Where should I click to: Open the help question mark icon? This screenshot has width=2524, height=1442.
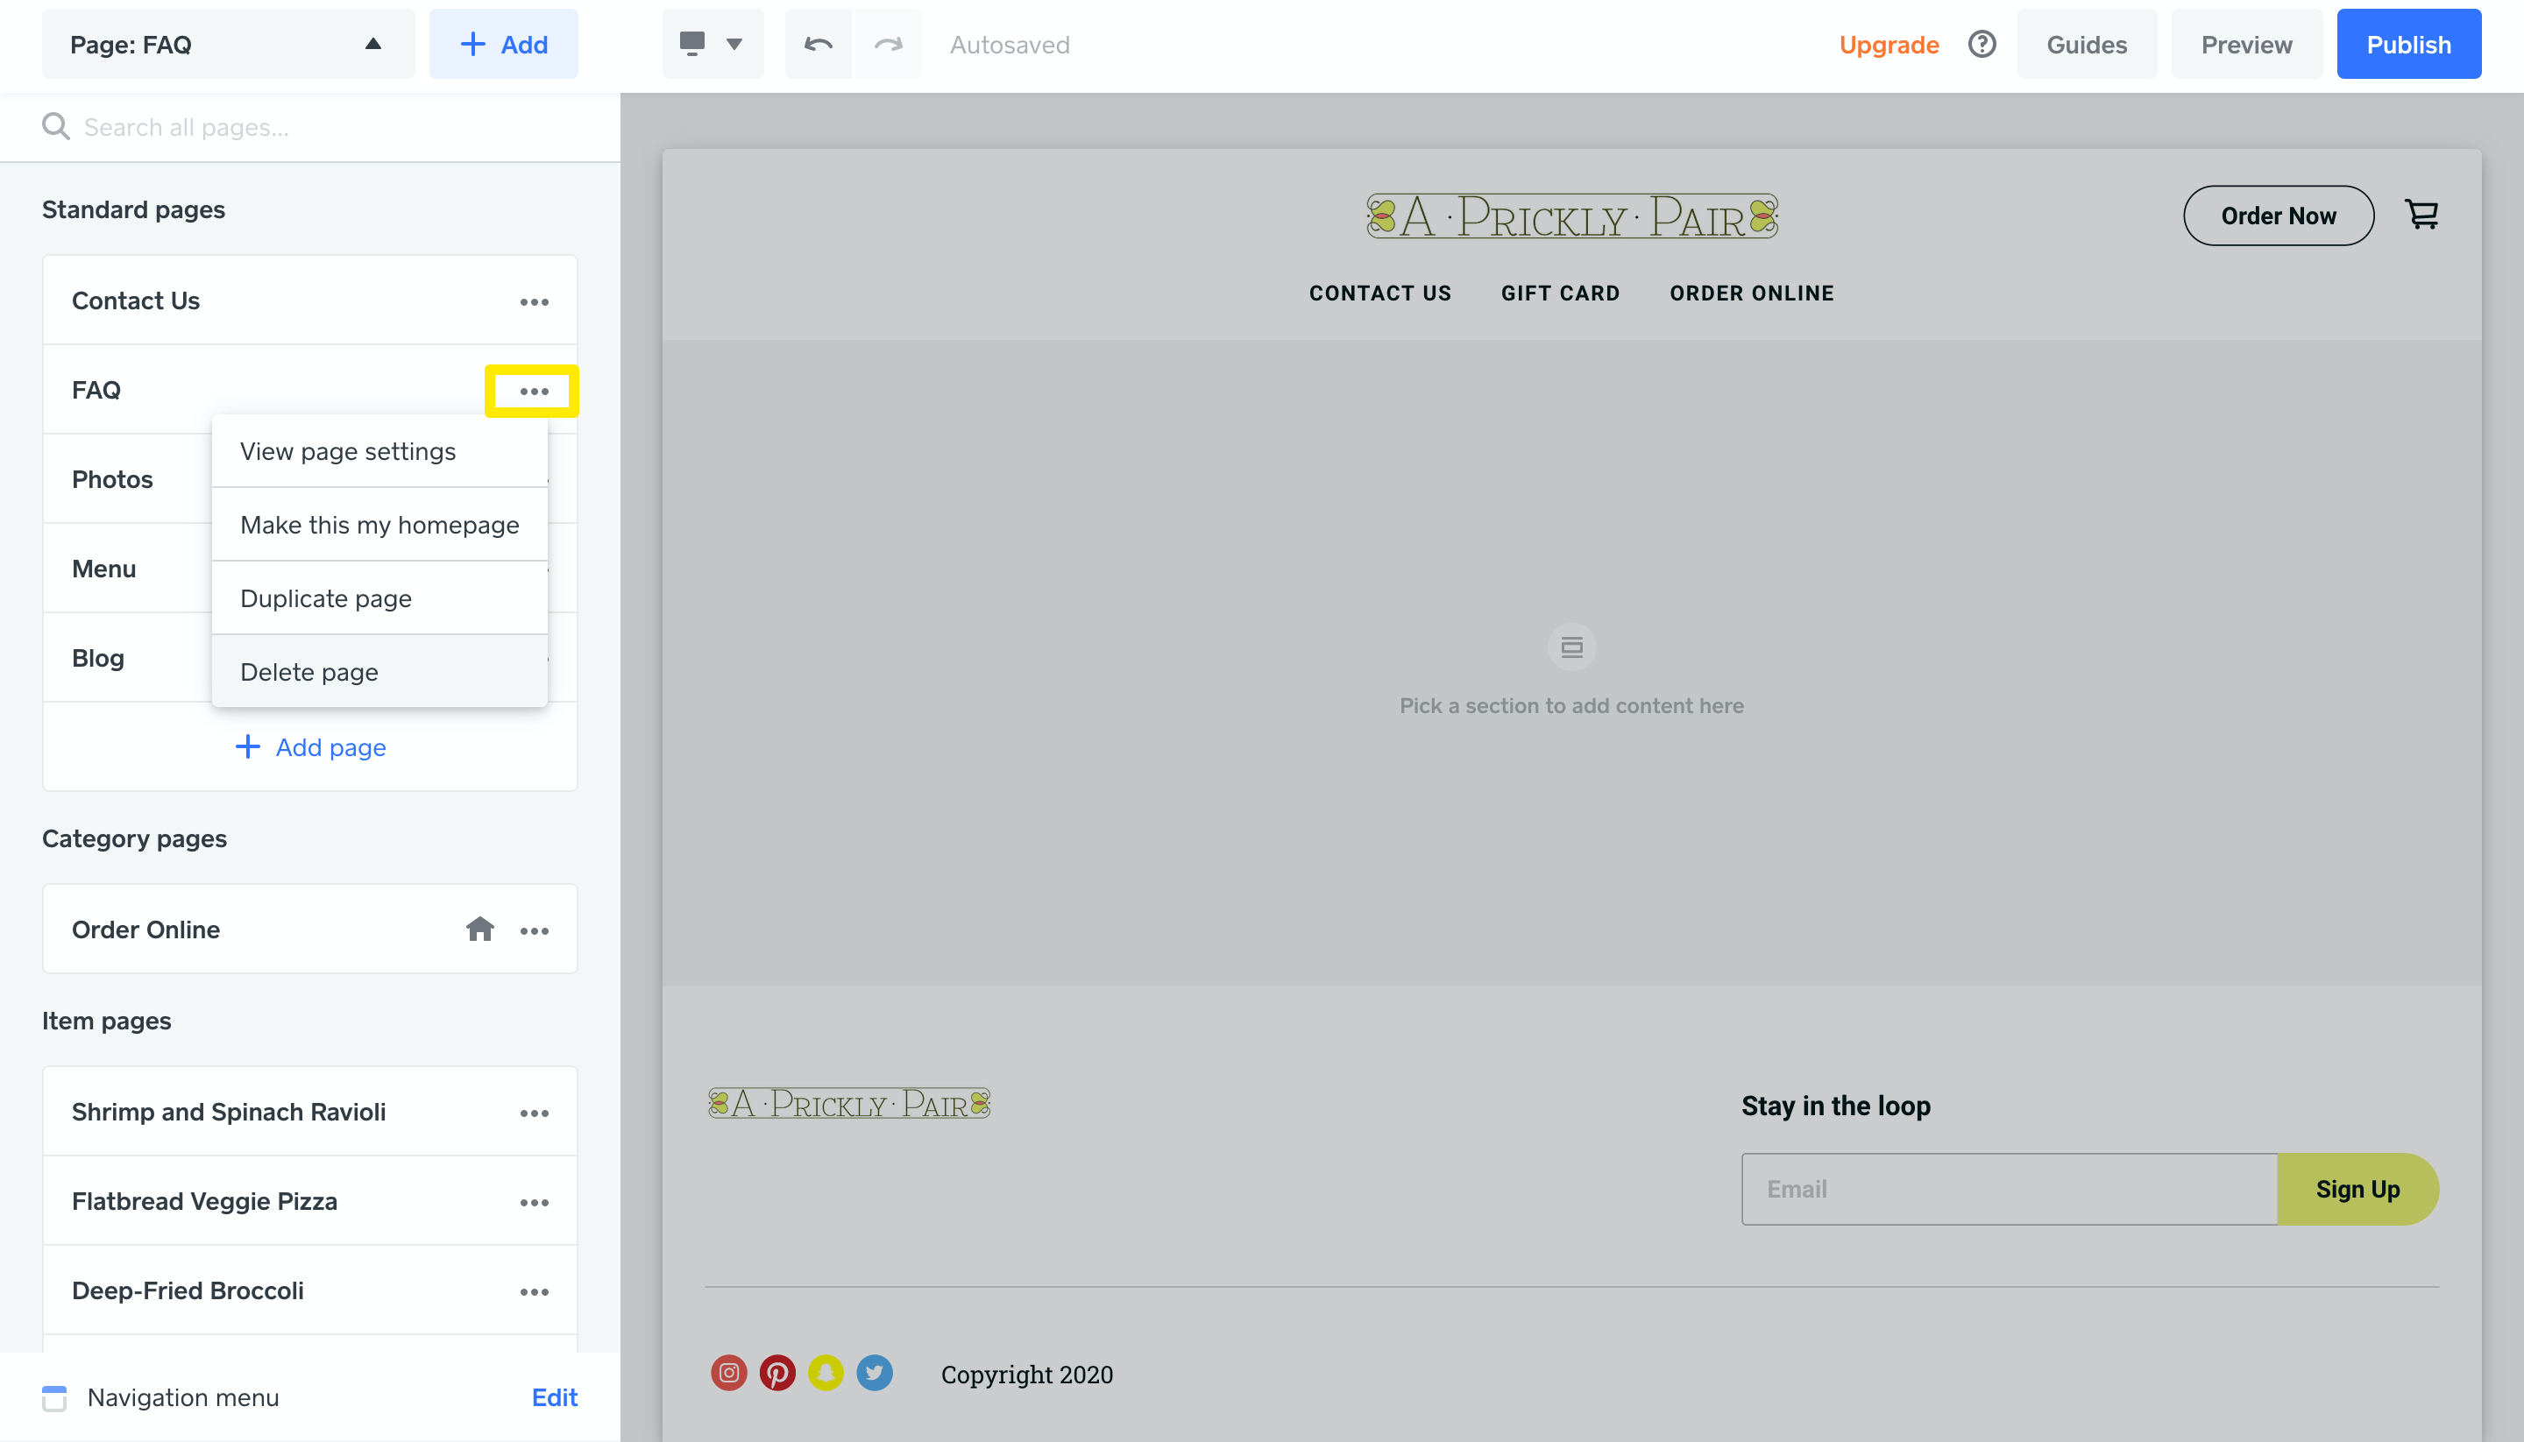(x=1982, y=45)
